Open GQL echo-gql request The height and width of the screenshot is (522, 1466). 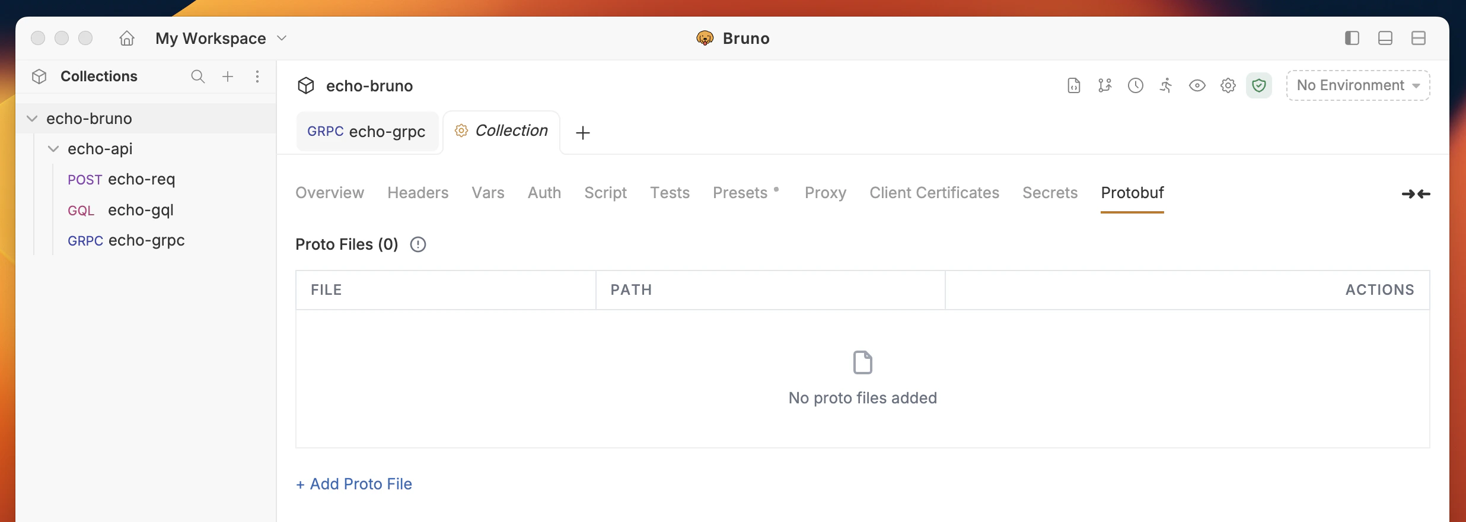[120, 210]
